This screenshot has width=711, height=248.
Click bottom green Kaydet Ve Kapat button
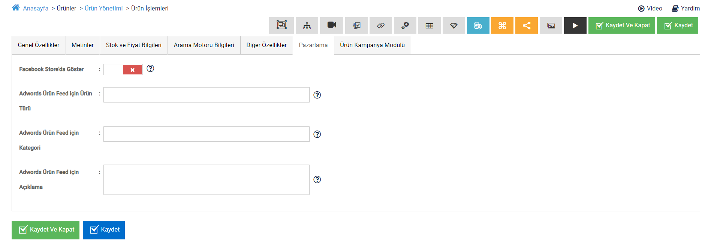(45, 230)
